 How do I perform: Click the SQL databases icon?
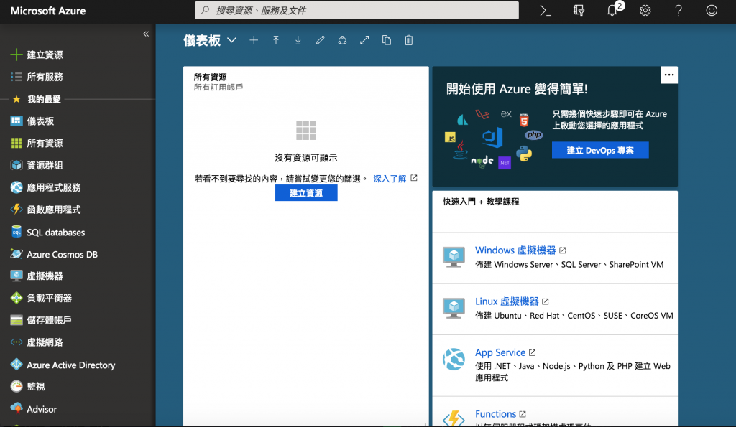pos(17,232)
